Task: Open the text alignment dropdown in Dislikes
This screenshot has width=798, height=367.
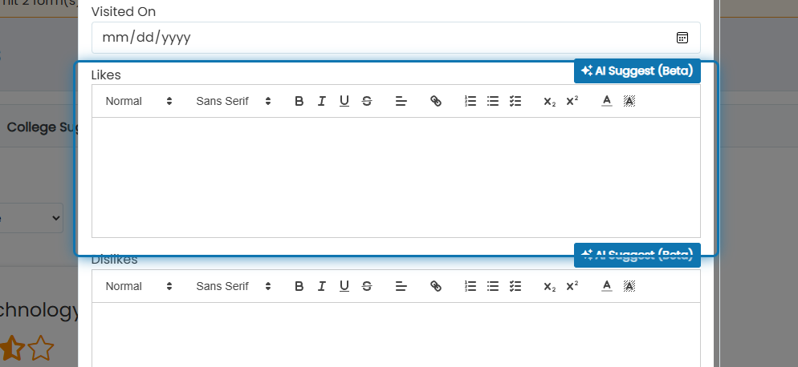Action: 401,286
